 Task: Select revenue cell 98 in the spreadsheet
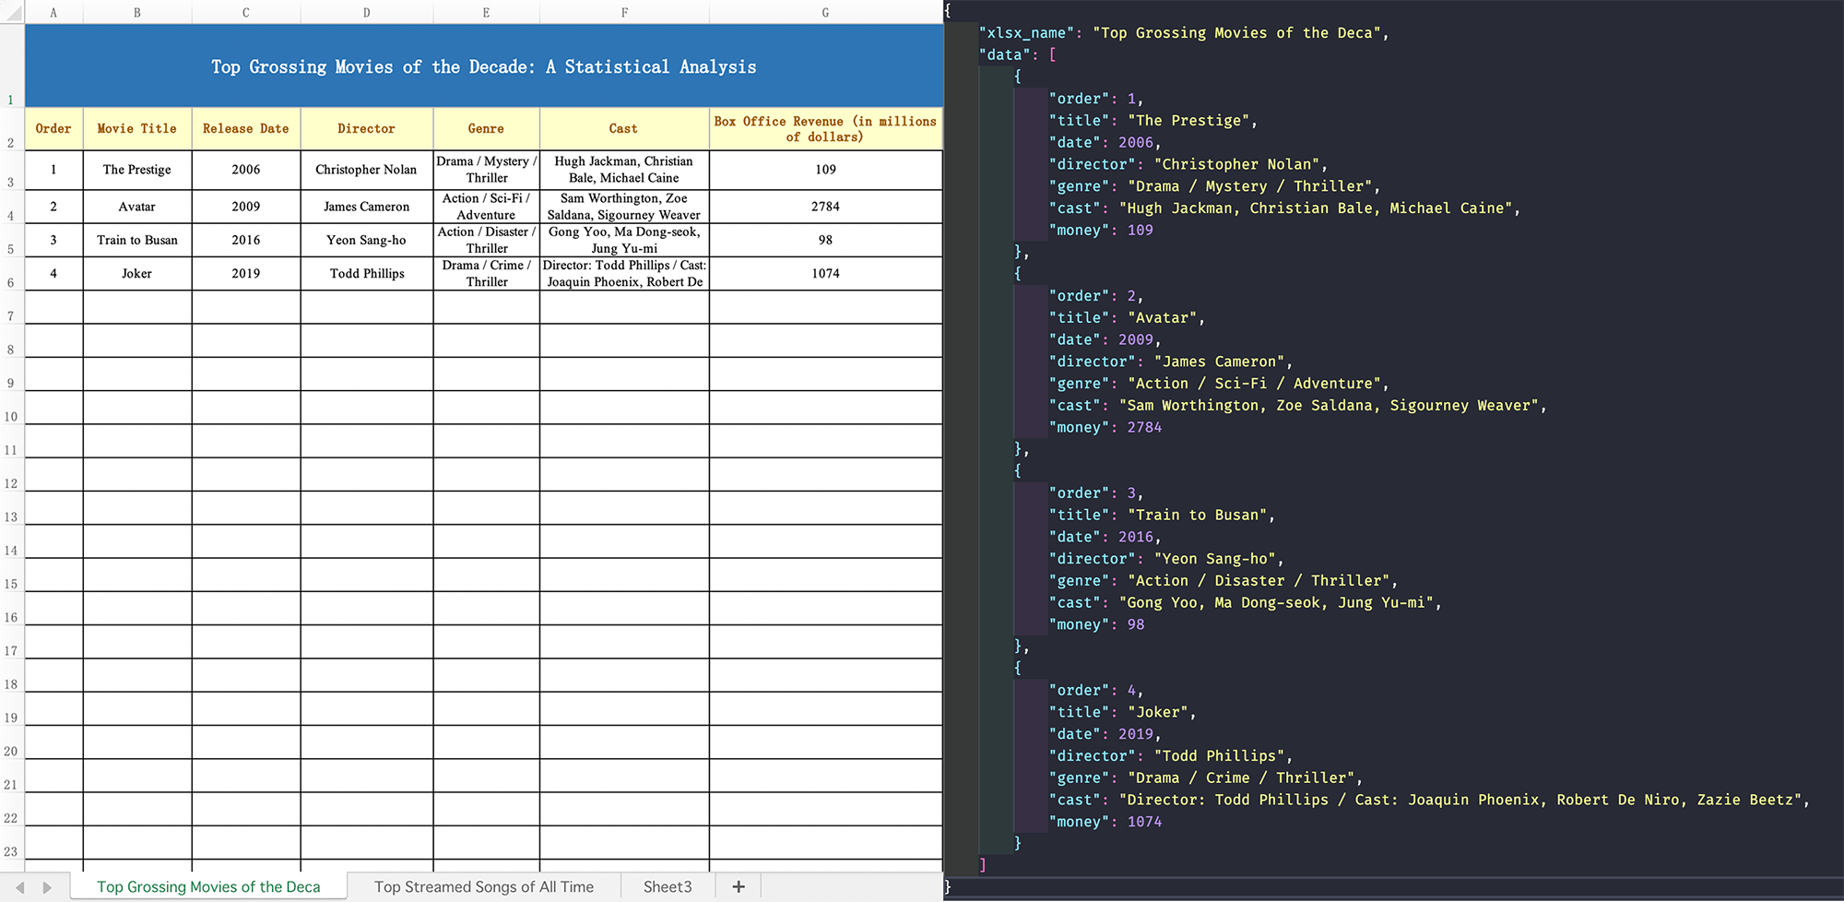[x=825, y=240]
